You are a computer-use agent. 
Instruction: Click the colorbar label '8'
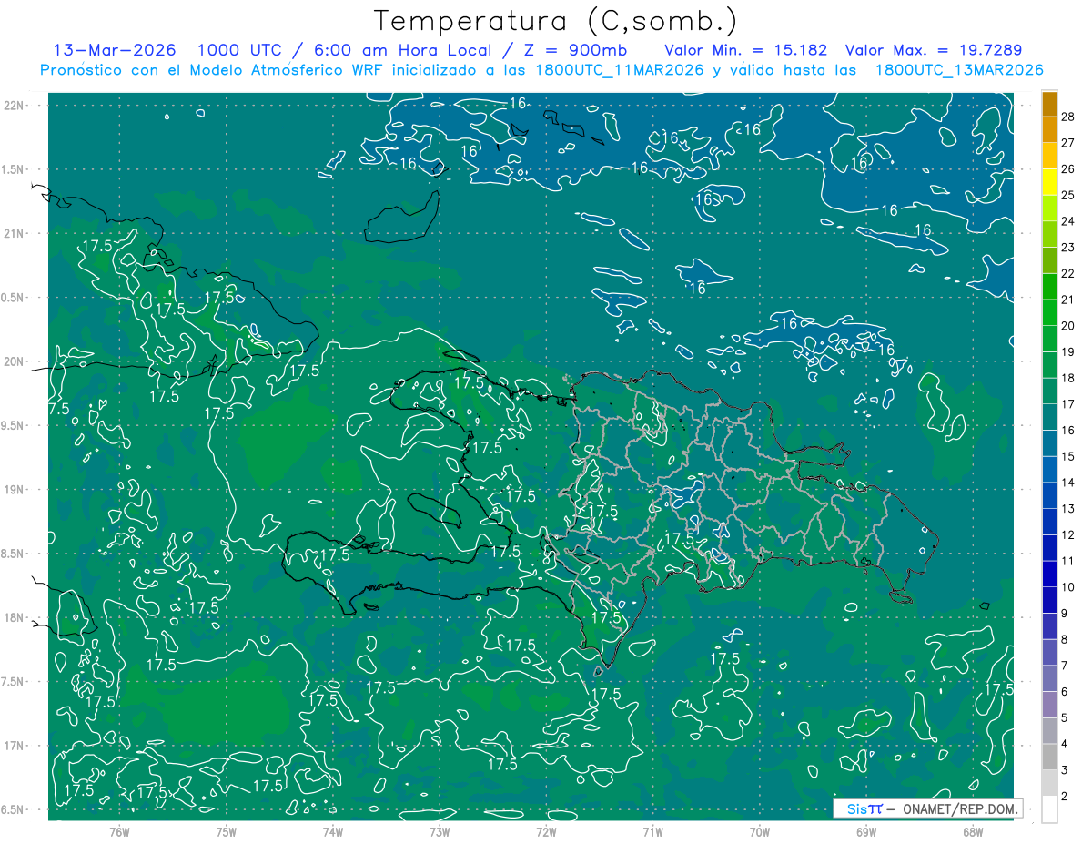[1065, 640]
